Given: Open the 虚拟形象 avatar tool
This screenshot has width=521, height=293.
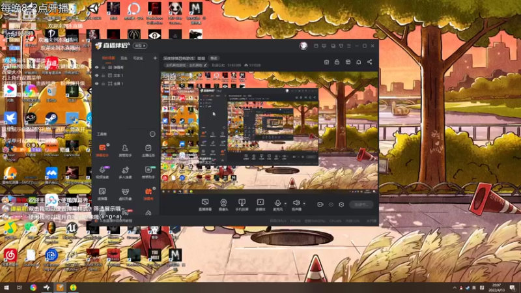Looking at the screenshot, I should click(x=125, y=193).
